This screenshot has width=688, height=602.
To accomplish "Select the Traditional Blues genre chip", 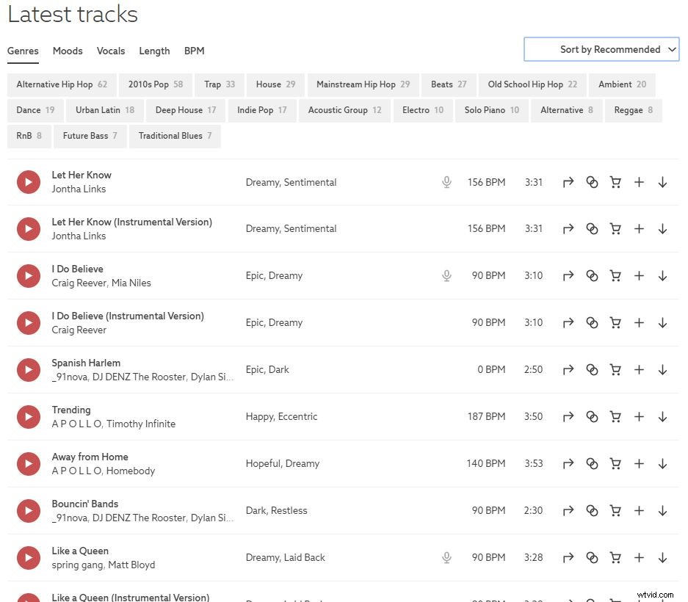I will point(175,136).
